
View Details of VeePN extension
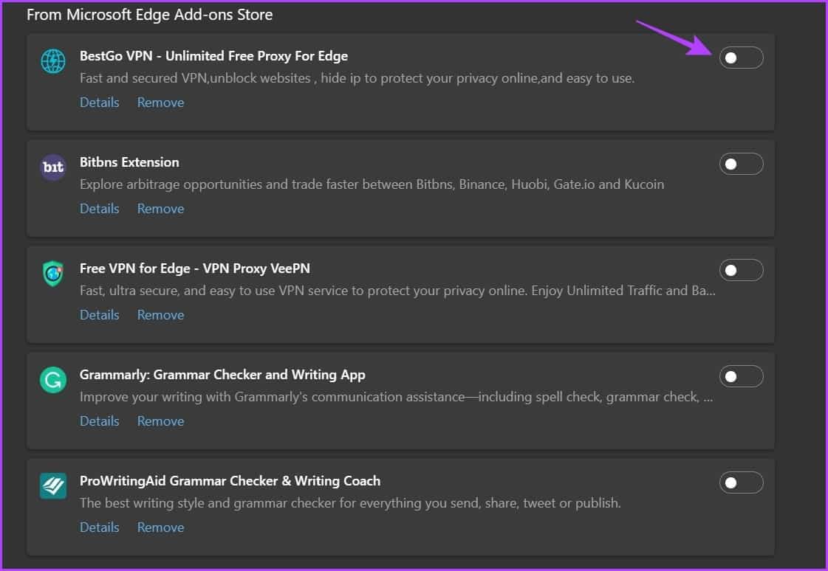99,315
